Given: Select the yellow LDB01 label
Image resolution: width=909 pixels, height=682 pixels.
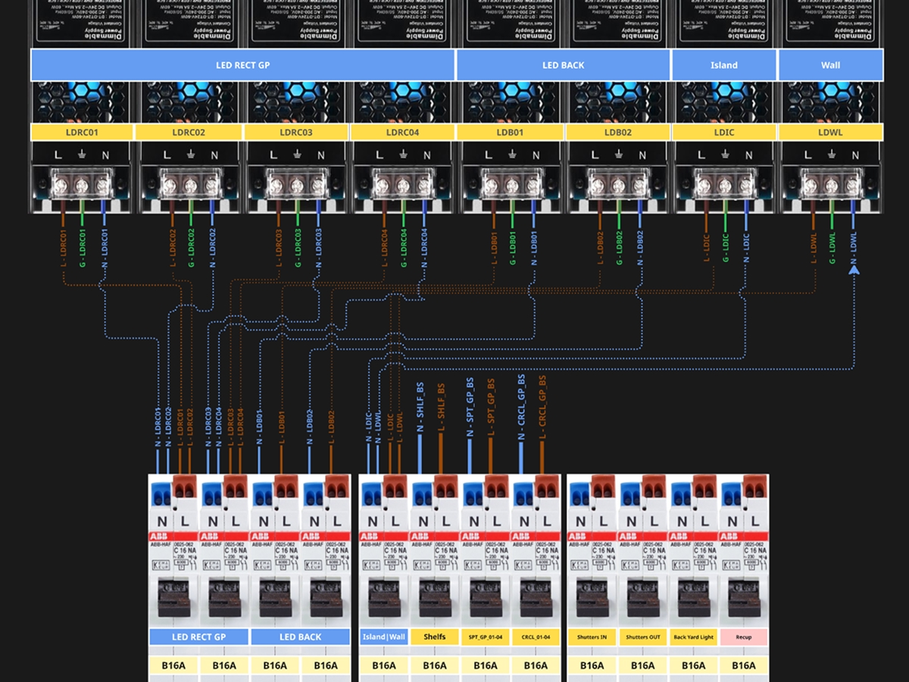Looking at the screenshot, I should 511,132.
